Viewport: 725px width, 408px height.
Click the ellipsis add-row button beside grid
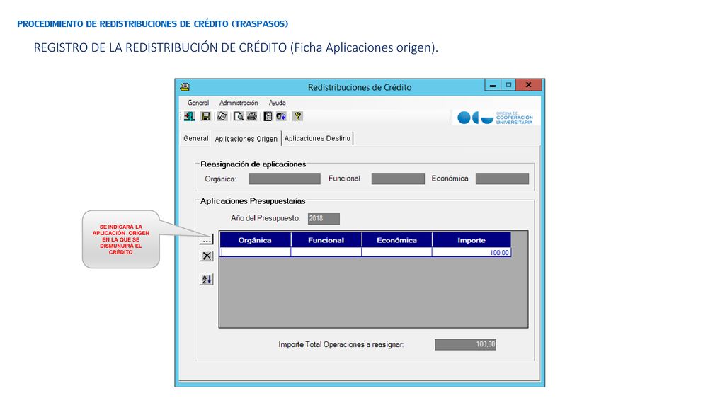coord(206,239)
